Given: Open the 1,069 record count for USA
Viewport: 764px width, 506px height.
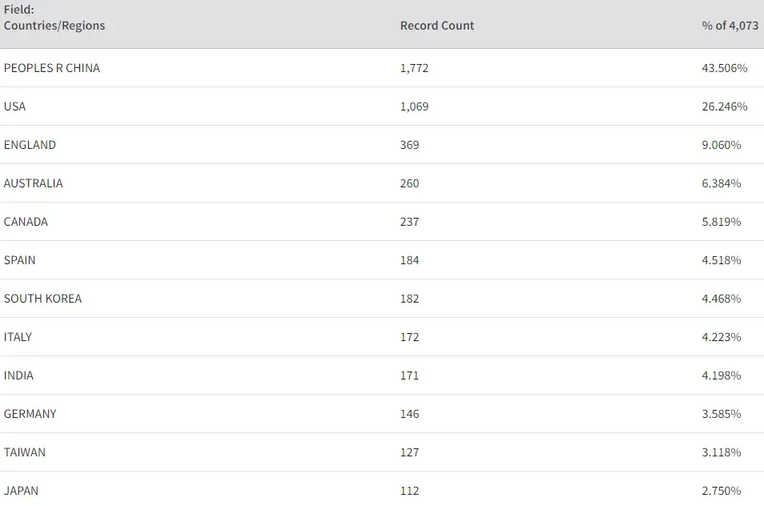Looking at the screenshot, I should point(414,106).
